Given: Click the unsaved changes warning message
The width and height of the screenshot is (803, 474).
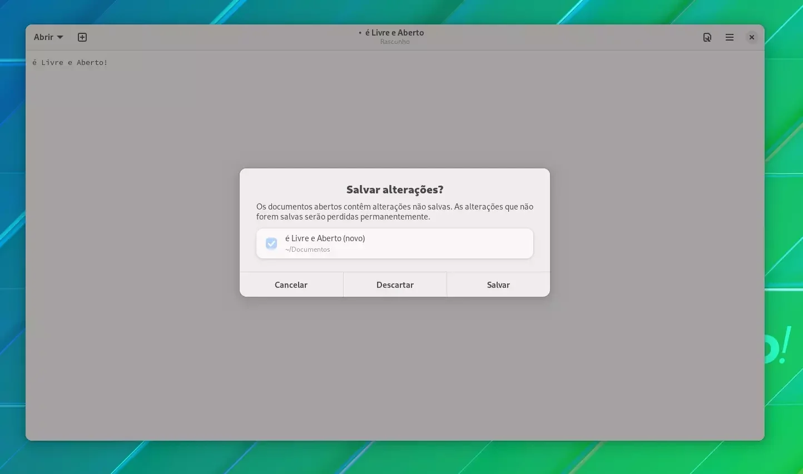Looking at the screenshot, I should (x=395, y=212).
